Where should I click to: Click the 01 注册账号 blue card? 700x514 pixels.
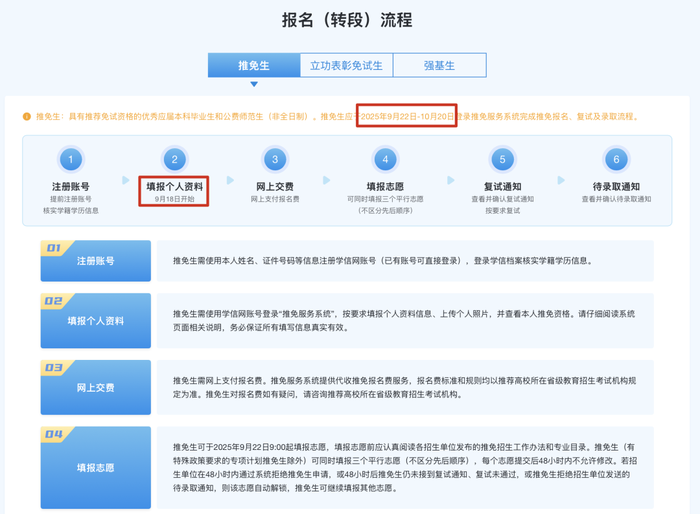point(95,261)
